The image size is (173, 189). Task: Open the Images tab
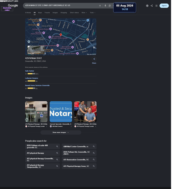click(x=56, y=13)
